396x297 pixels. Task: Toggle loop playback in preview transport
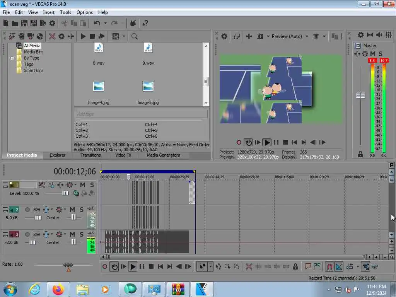[x=248, y=142]
